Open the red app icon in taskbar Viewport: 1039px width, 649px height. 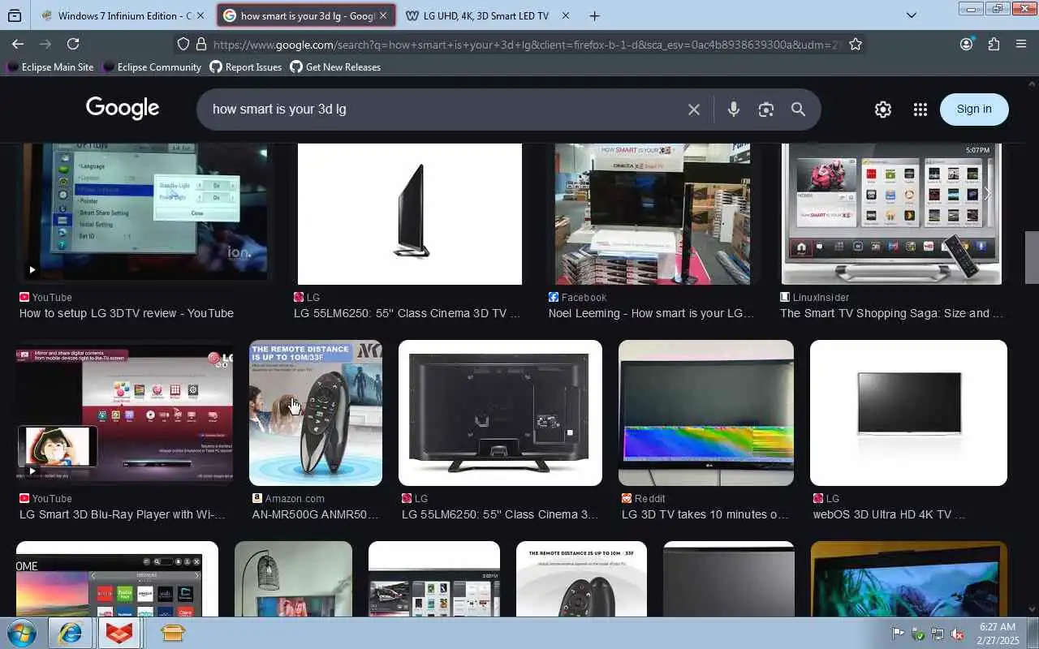[x=119, y=633]
